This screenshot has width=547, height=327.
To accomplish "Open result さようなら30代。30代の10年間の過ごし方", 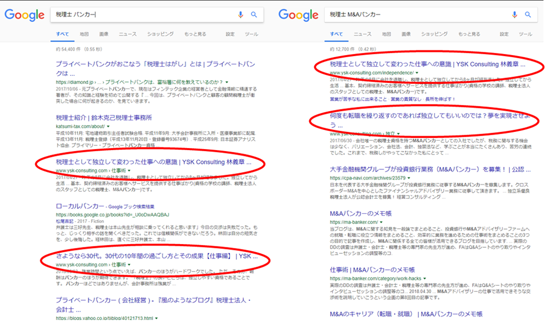I will click(x=157, y=256).
